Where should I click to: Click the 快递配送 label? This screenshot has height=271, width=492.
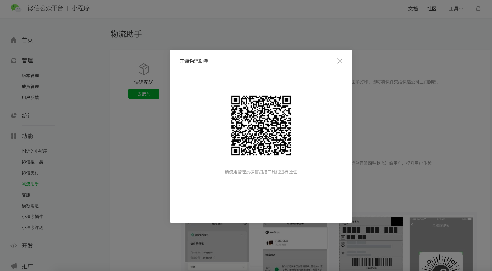pos(144,82)
